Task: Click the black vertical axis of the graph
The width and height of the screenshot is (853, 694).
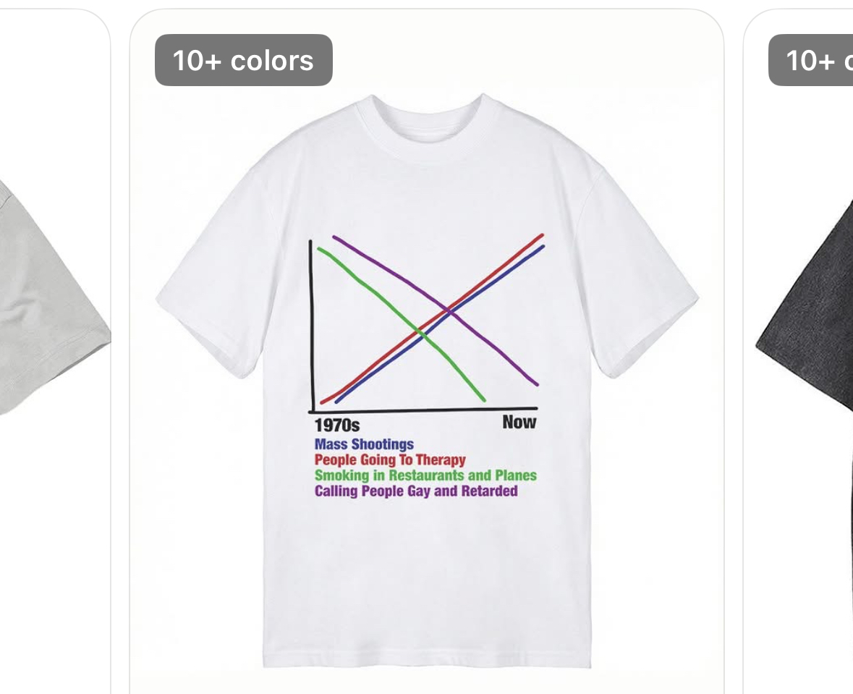Action: coord(312,326)
